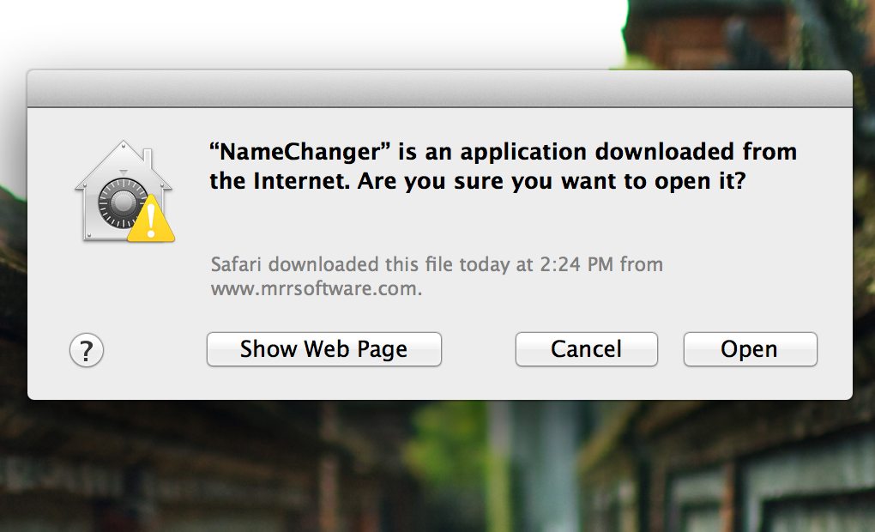Click the gray dialog title bar

coord(440,88)
